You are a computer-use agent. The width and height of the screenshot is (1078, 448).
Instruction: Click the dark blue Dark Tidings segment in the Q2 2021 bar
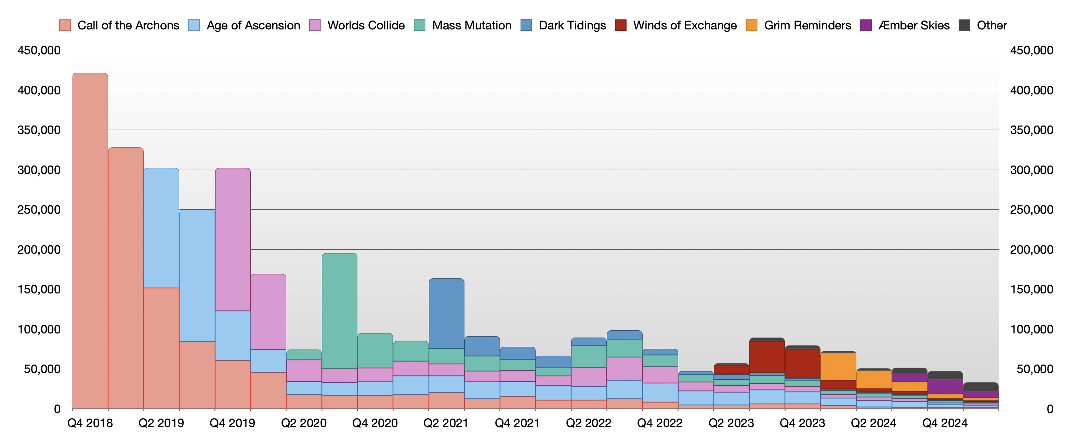pos(447,313)
